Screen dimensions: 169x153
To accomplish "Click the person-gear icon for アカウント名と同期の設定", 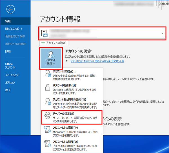I will [47, 102].
